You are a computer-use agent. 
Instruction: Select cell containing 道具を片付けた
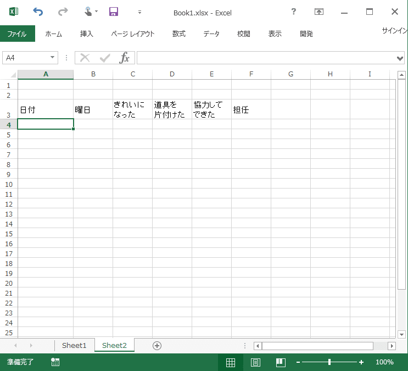click(x=172, y=109)
